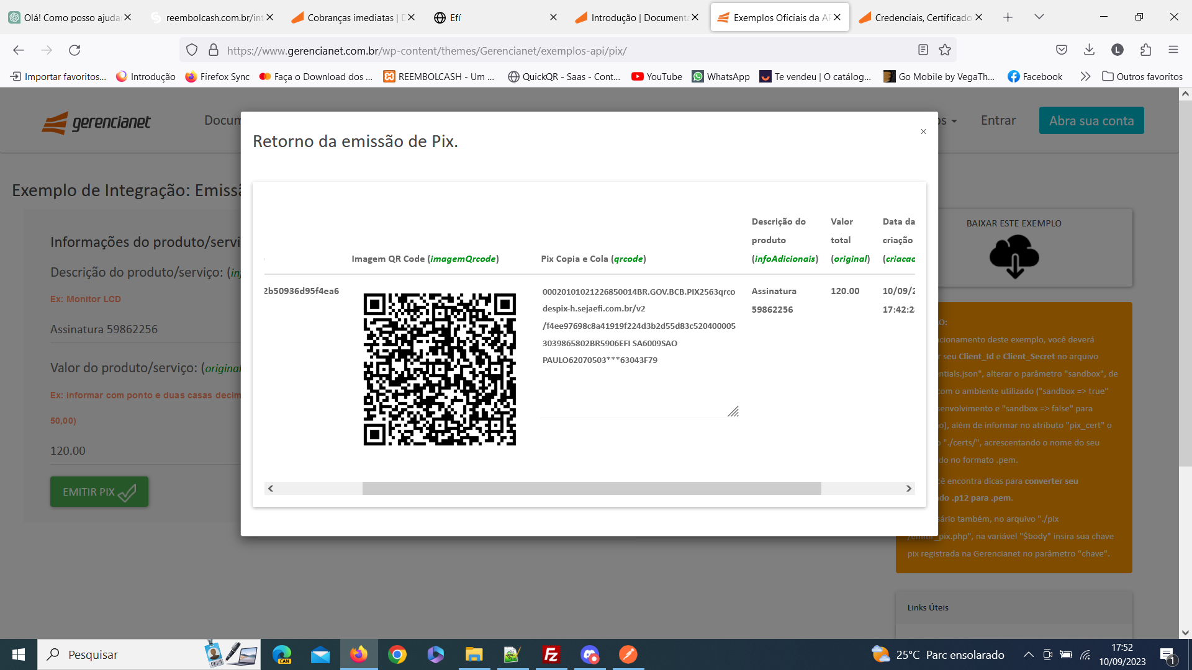Show more bookmarks with the chevron
The image size is (1192, 670).
(x=1085, y=76)
